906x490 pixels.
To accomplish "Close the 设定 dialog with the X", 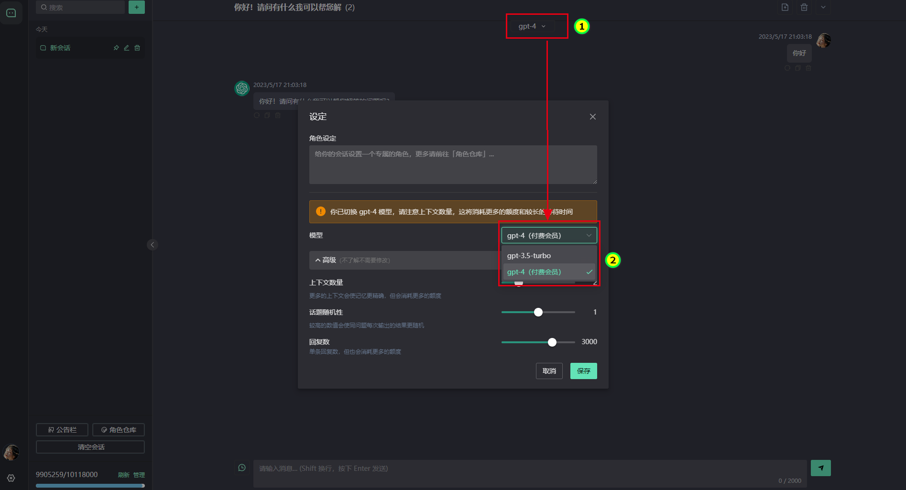I will point(593,117).
